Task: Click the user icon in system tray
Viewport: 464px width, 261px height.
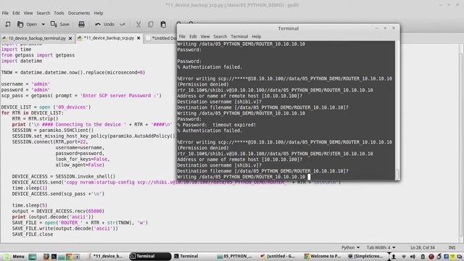Action: (394, 257)
